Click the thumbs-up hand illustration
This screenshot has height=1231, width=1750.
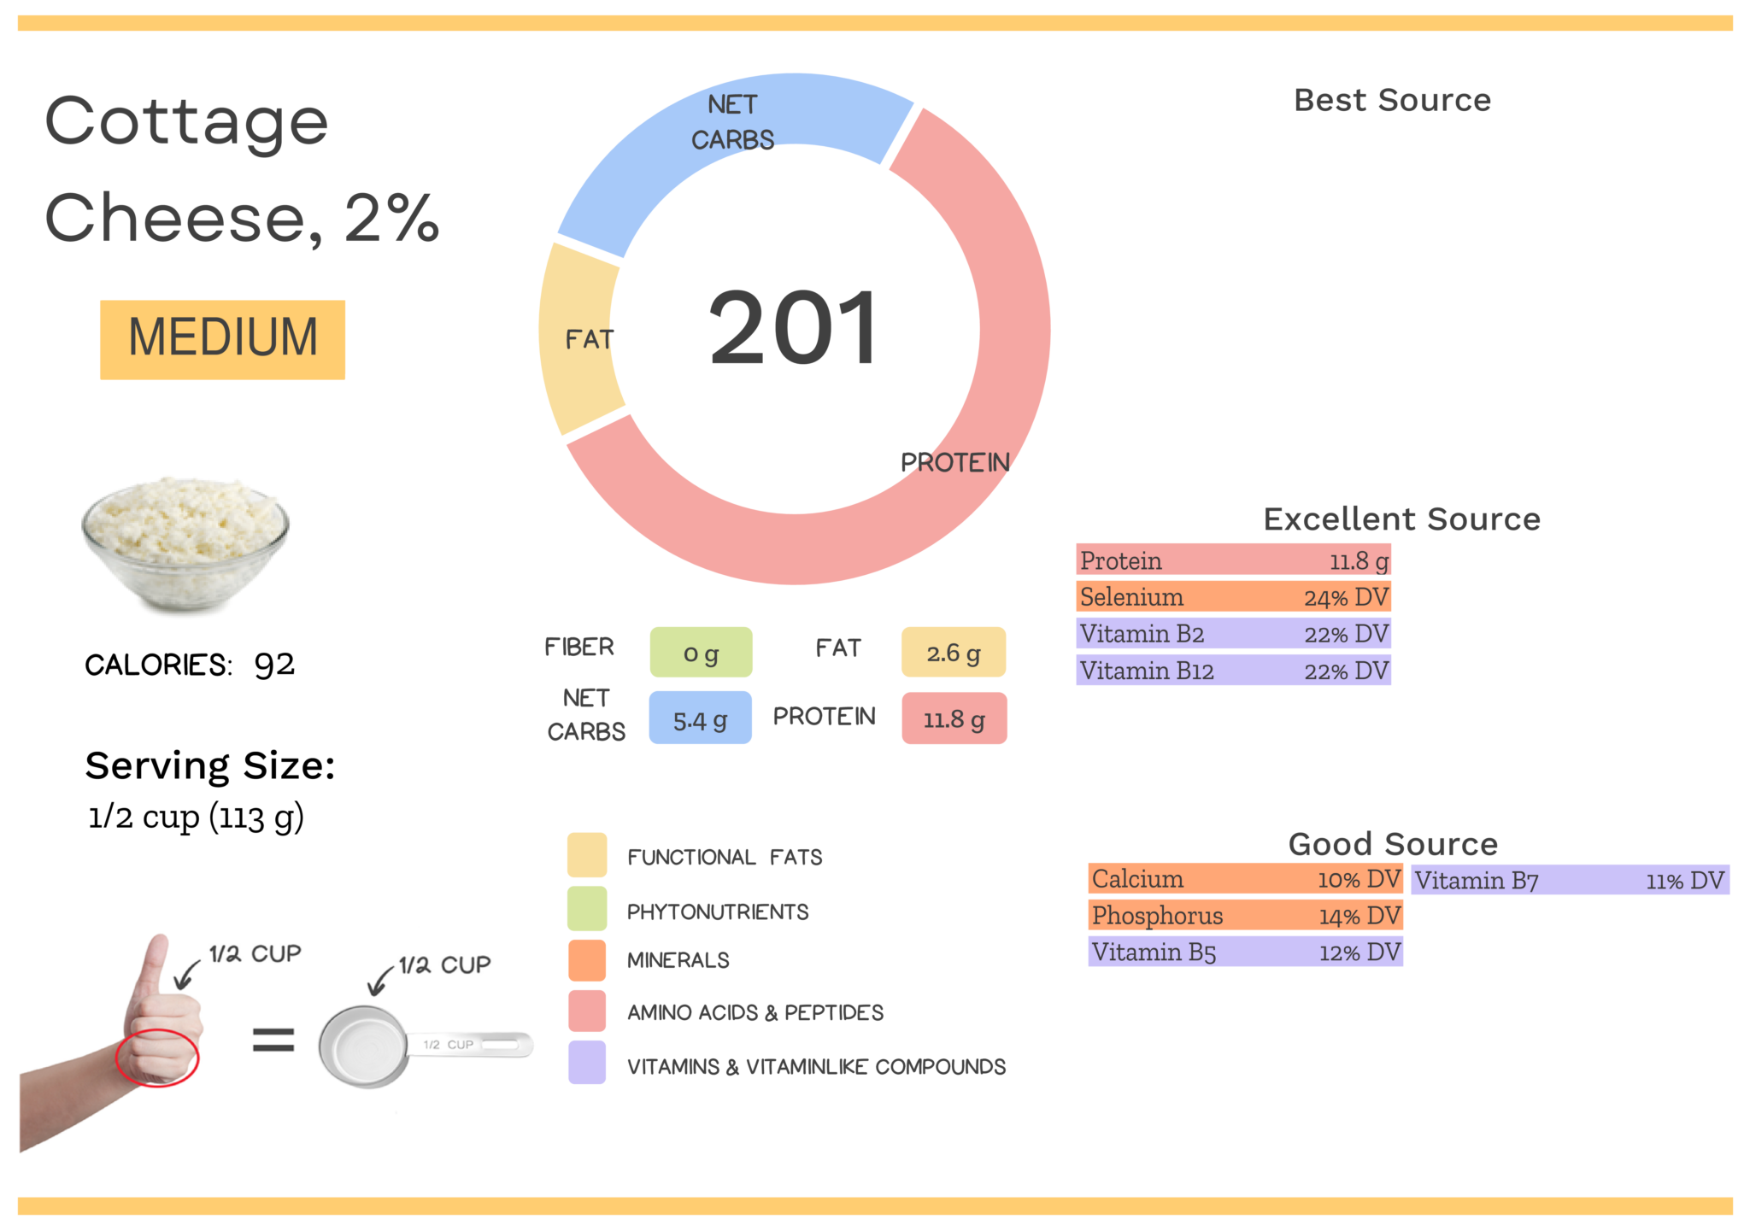coord(111,1044)
